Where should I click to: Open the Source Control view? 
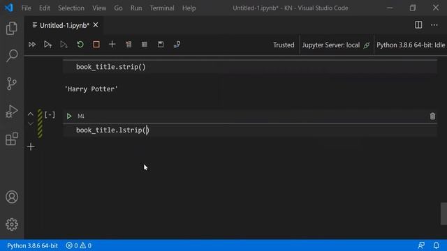click(12, 84)
